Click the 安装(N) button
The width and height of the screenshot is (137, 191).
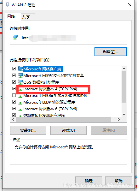pyautogui.click(x=28, y=130)
